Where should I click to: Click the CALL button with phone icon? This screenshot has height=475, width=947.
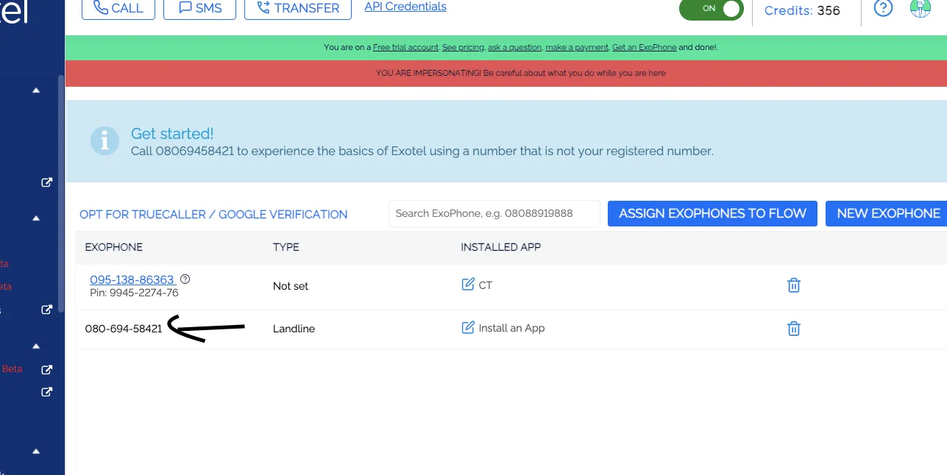click(x=118, y=9)
